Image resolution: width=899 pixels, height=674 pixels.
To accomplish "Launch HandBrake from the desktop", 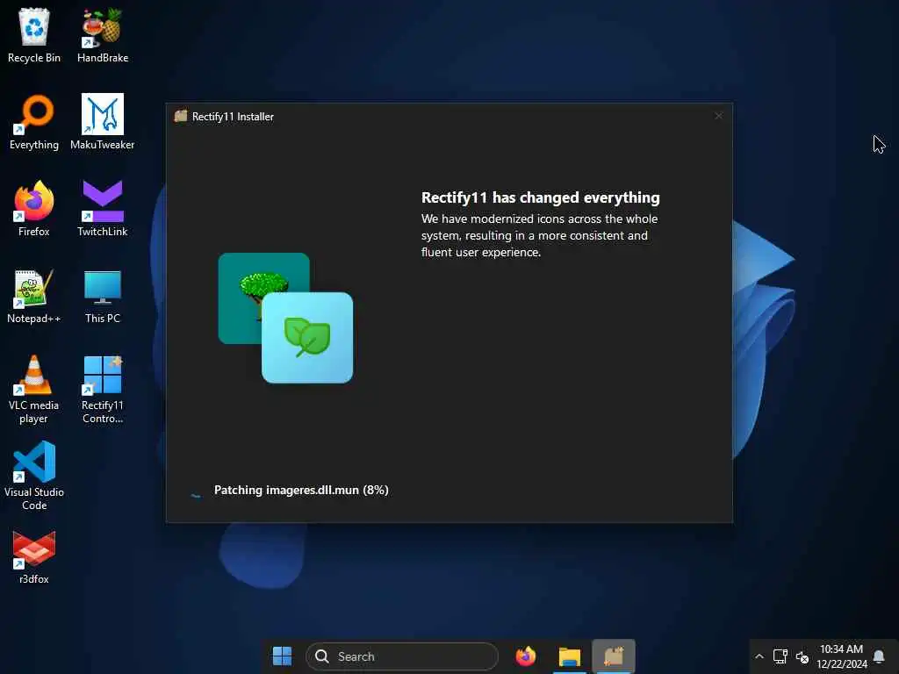I will point(102,35).
